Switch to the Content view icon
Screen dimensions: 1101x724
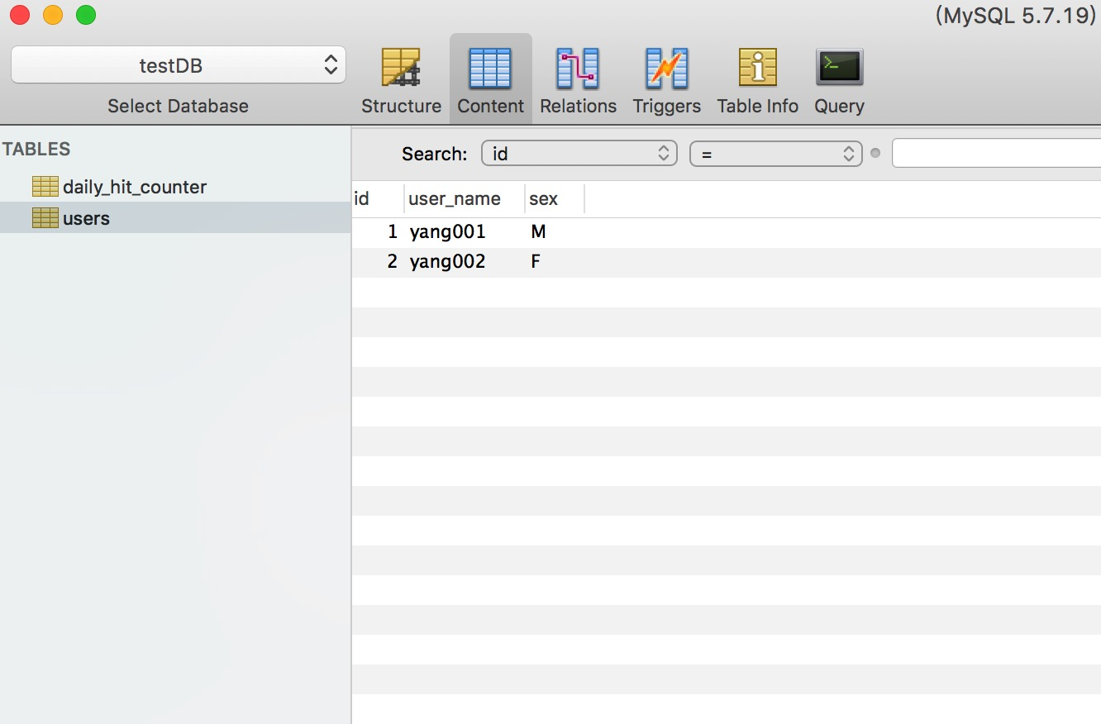point(490,68)
